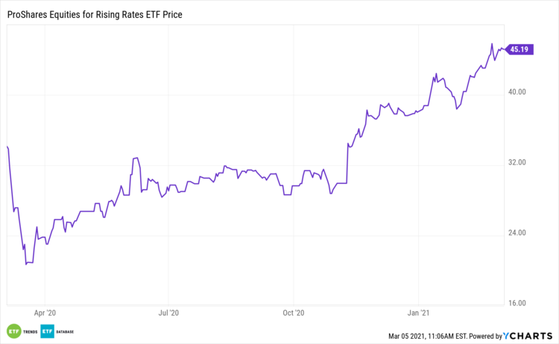Click the 32.00 price axis label
559x344 pixels.
(x=517, y=163)
